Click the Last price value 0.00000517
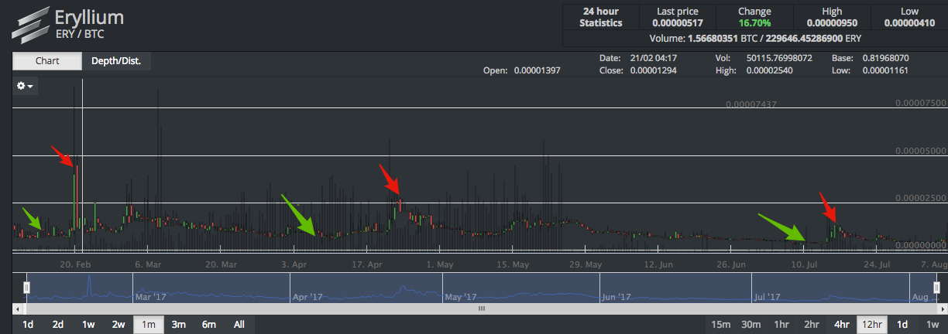 (678, 23)
